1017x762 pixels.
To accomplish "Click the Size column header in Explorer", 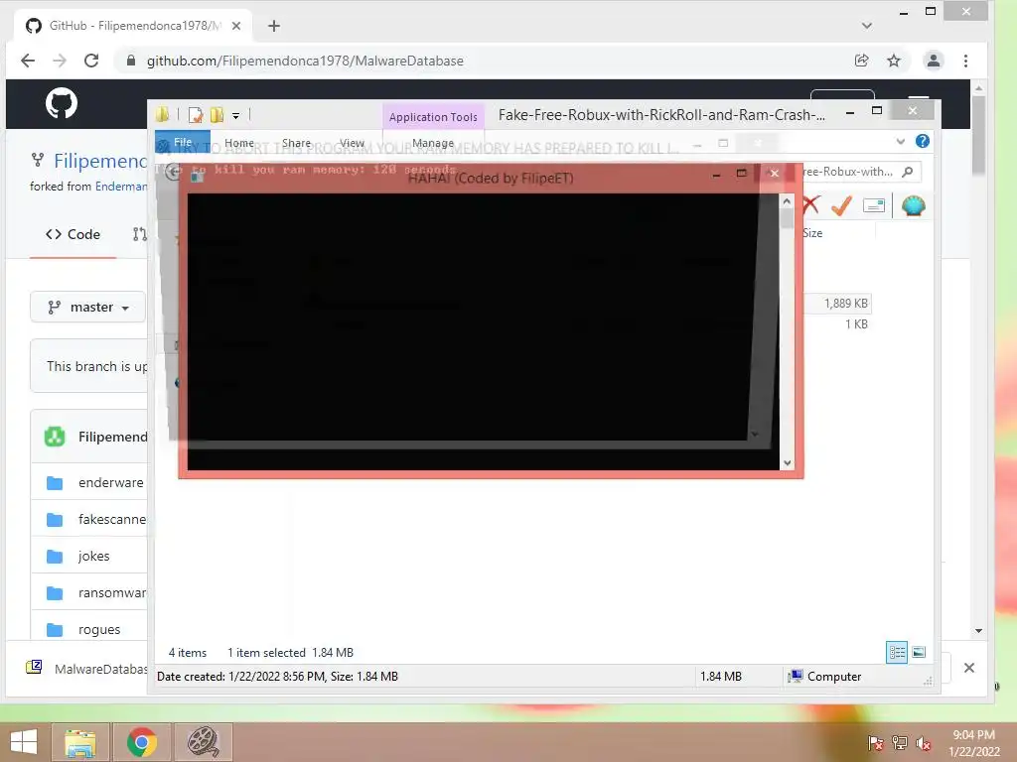I will tap(812, 233).
